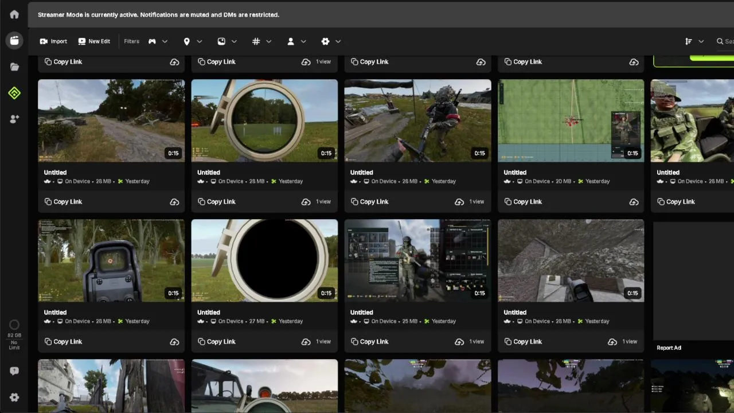Click the Streamer Mode notification banner text
734x413 pixels.
pyautogui.click(x=158, y=15)
